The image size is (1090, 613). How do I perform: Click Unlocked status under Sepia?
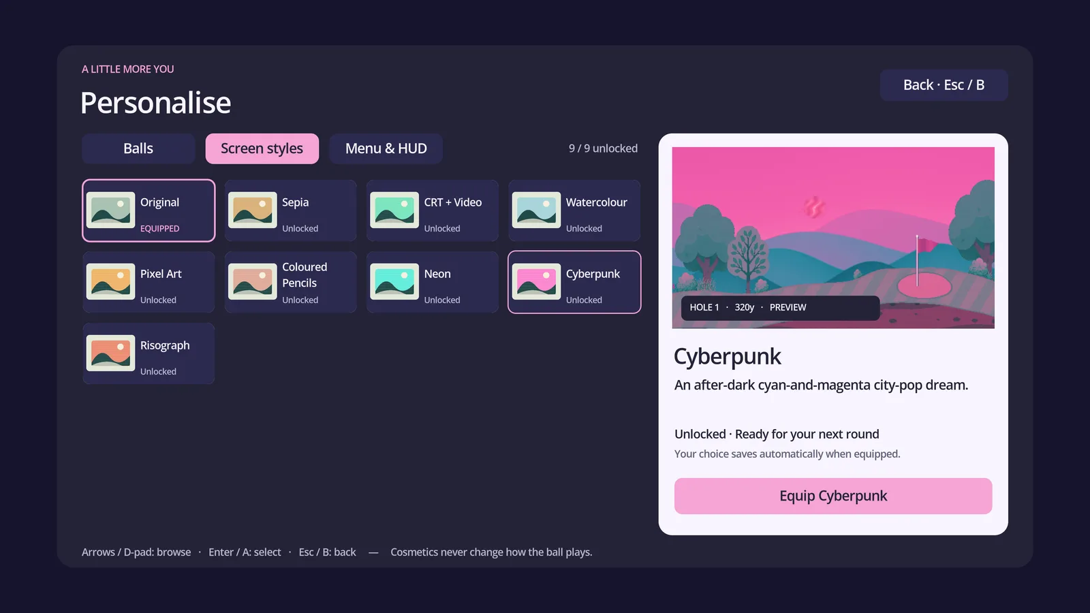coord(300,229)
